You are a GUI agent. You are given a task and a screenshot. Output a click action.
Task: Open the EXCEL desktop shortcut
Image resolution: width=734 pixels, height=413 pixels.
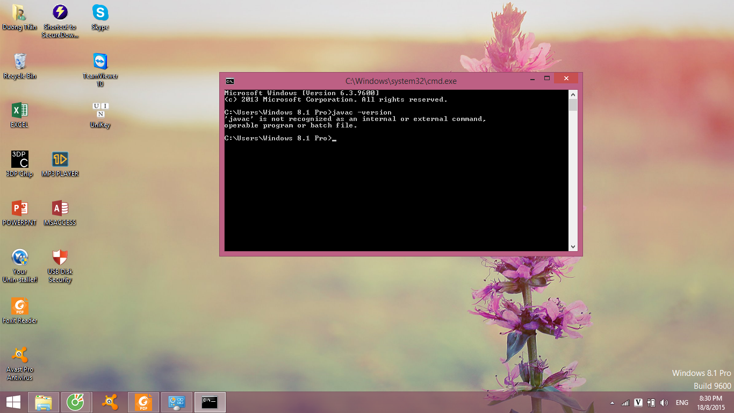coord(20,111)
